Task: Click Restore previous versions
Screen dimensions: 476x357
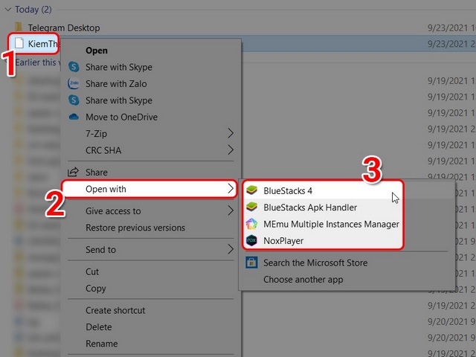Action: pyautogui.click(x=135, y=228)
